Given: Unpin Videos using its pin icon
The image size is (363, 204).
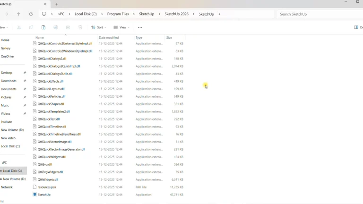Looking at the screenshot, I should coord(25,113).
